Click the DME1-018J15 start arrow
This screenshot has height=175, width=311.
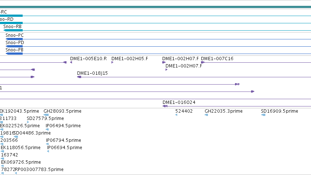click(79, 77)
